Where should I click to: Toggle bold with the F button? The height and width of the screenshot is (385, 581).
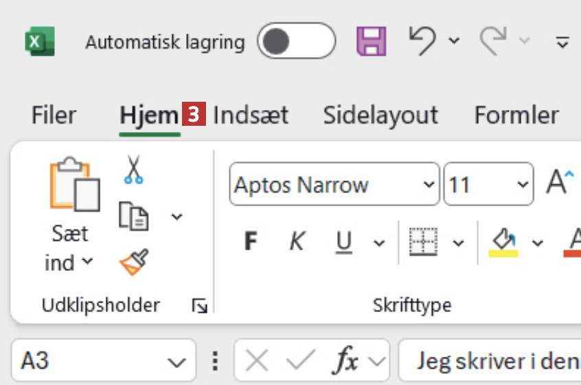(x=251, y=241)
